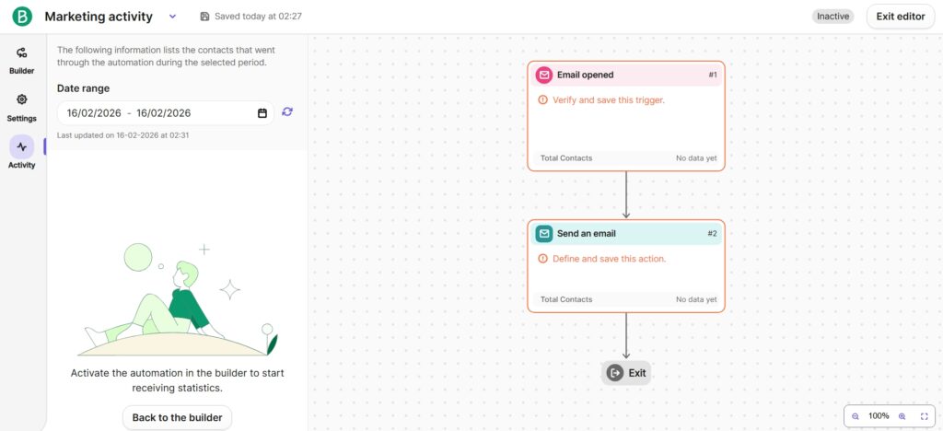Click the Brevo logo icon
Viewport: 943px width, 431px height.
point(22,17)
